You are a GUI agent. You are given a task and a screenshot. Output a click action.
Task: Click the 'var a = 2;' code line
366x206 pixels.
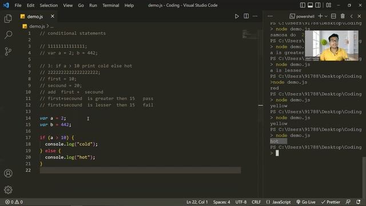tap(53, 118)
